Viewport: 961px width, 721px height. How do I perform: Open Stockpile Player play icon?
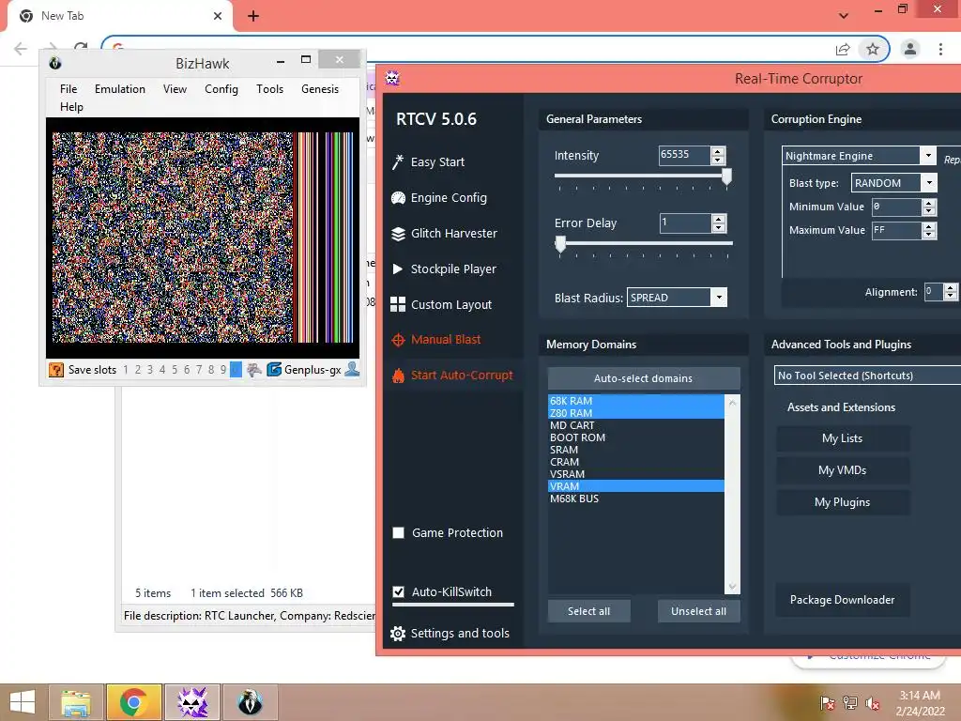[397, 269]
